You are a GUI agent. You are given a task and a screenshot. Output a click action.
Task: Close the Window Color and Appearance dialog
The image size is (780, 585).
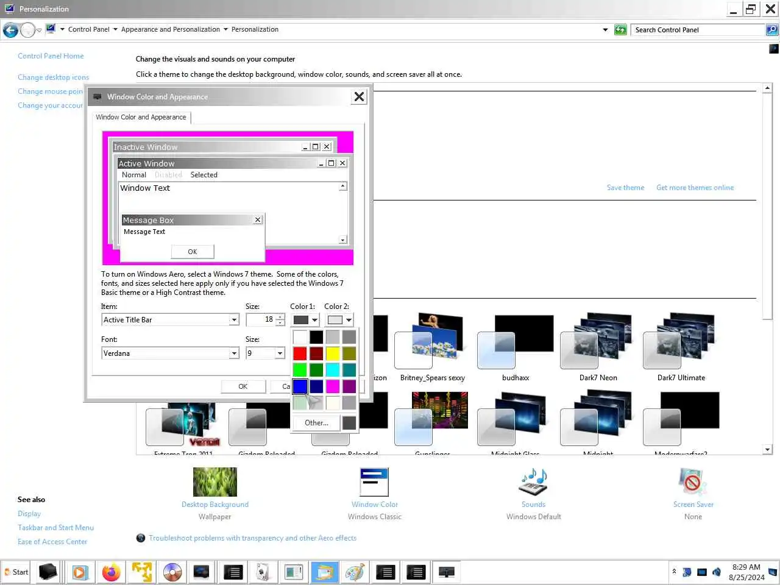[x=359, y=97]
